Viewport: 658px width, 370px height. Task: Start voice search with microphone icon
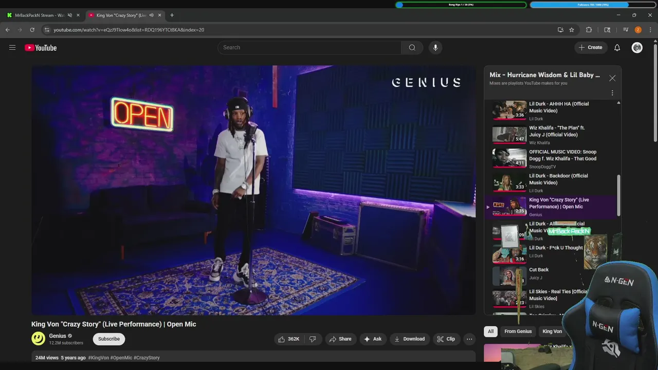tap(435, 48)
